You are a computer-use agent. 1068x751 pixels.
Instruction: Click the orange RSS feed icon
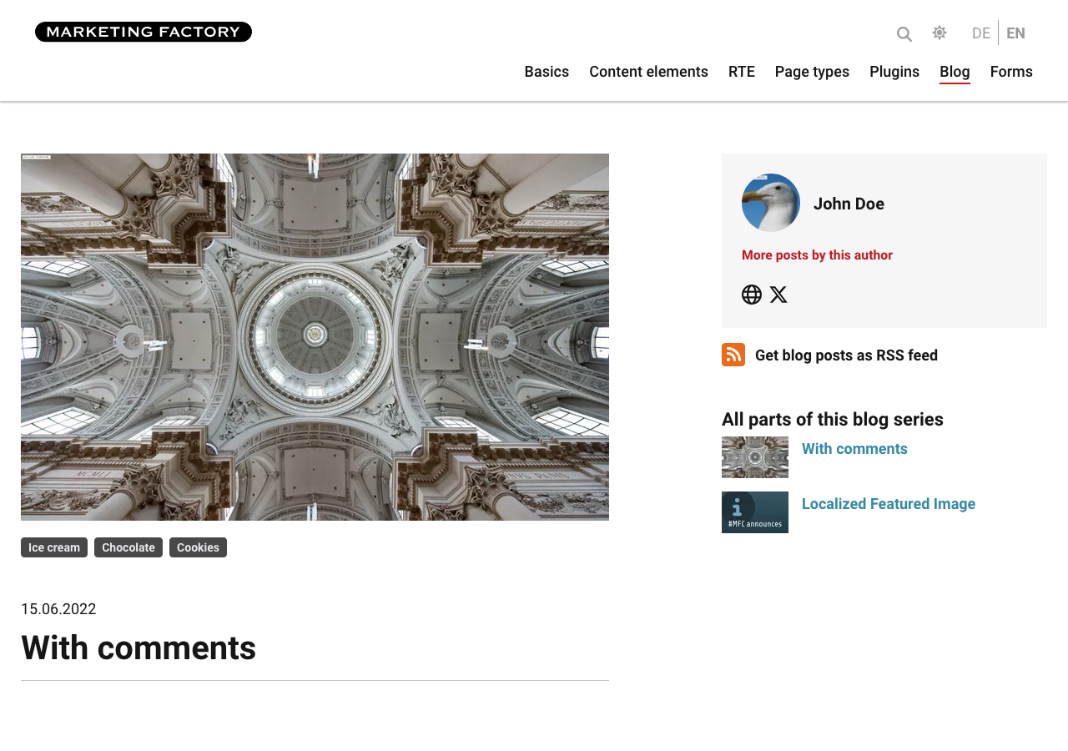pyautogui.click(x=733, y=355)
